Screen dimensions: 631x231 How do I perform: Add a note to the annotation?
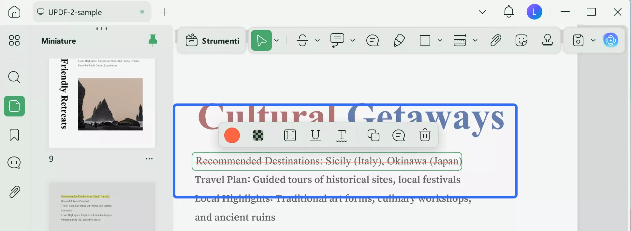[399, 135]
